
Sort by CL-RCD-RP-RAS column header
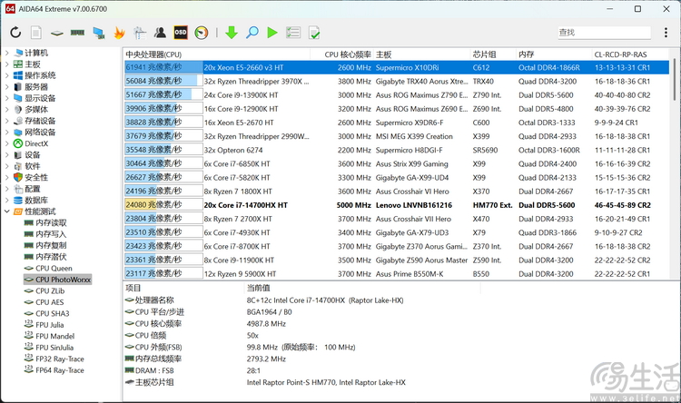621,54
